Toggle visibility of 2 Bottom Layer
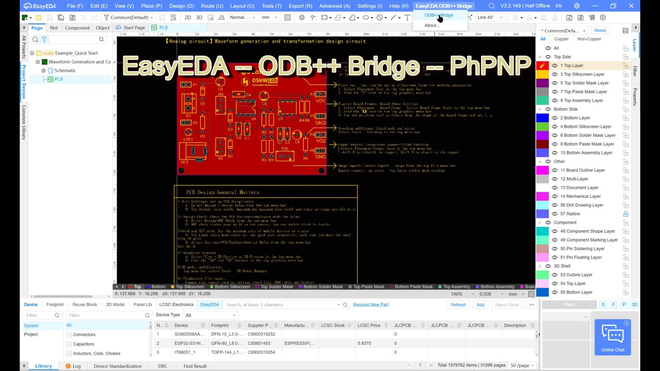Screen dimensions: 660x371 coord(555,117)
